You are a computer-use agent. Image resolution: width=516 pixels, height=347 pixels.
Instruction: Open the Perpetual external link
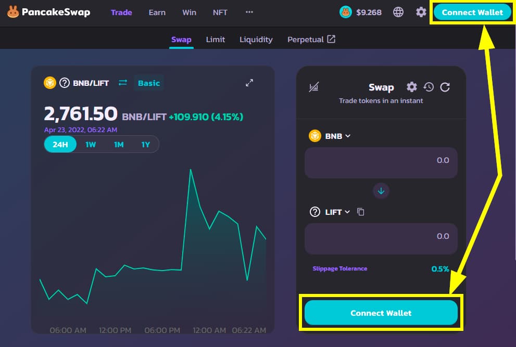tap(311, 40)
